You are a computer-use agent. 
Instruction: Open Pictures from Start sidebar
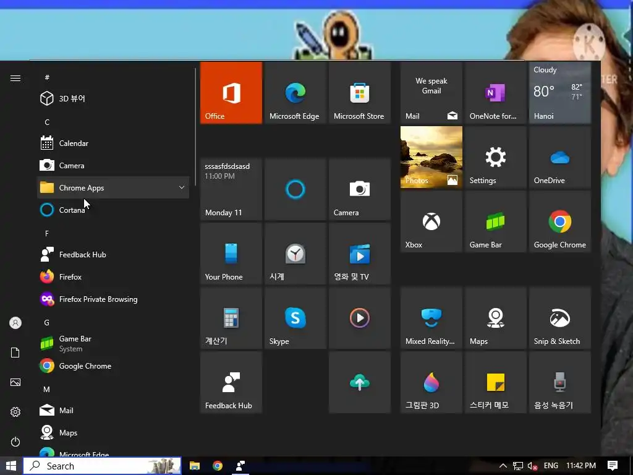coord(15,382)
